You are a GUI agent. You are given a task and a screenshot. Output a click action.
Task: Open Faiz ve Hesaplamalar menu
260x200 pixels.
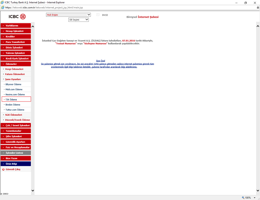click(16, 147)
